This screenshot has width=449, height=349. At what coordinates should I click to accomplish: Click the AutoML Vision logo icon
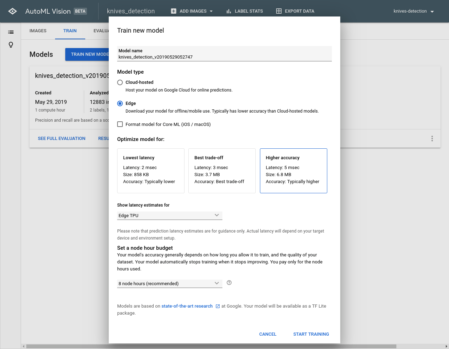13,11
